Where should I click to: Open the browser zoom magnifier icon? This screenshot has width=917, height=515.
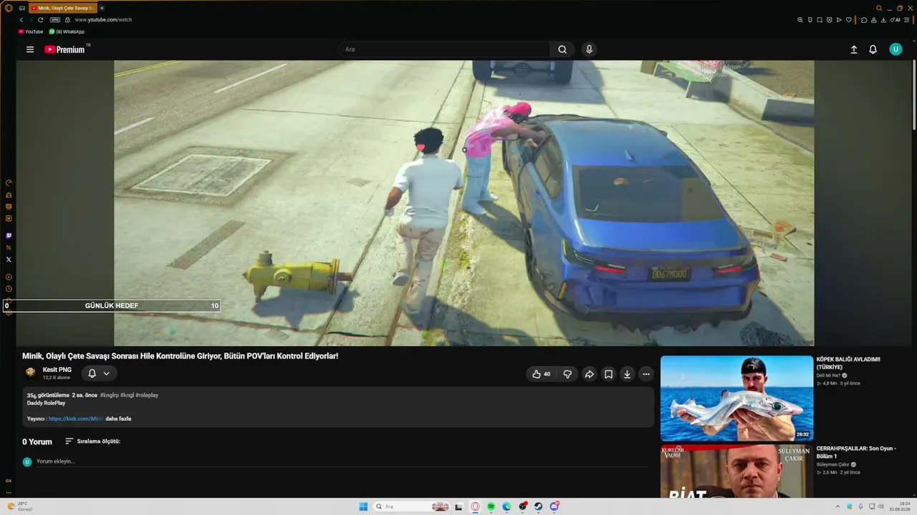point(800,20)
